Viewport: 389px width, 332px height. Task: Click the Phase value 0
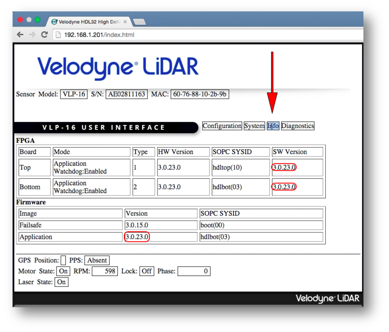point(194,271)
